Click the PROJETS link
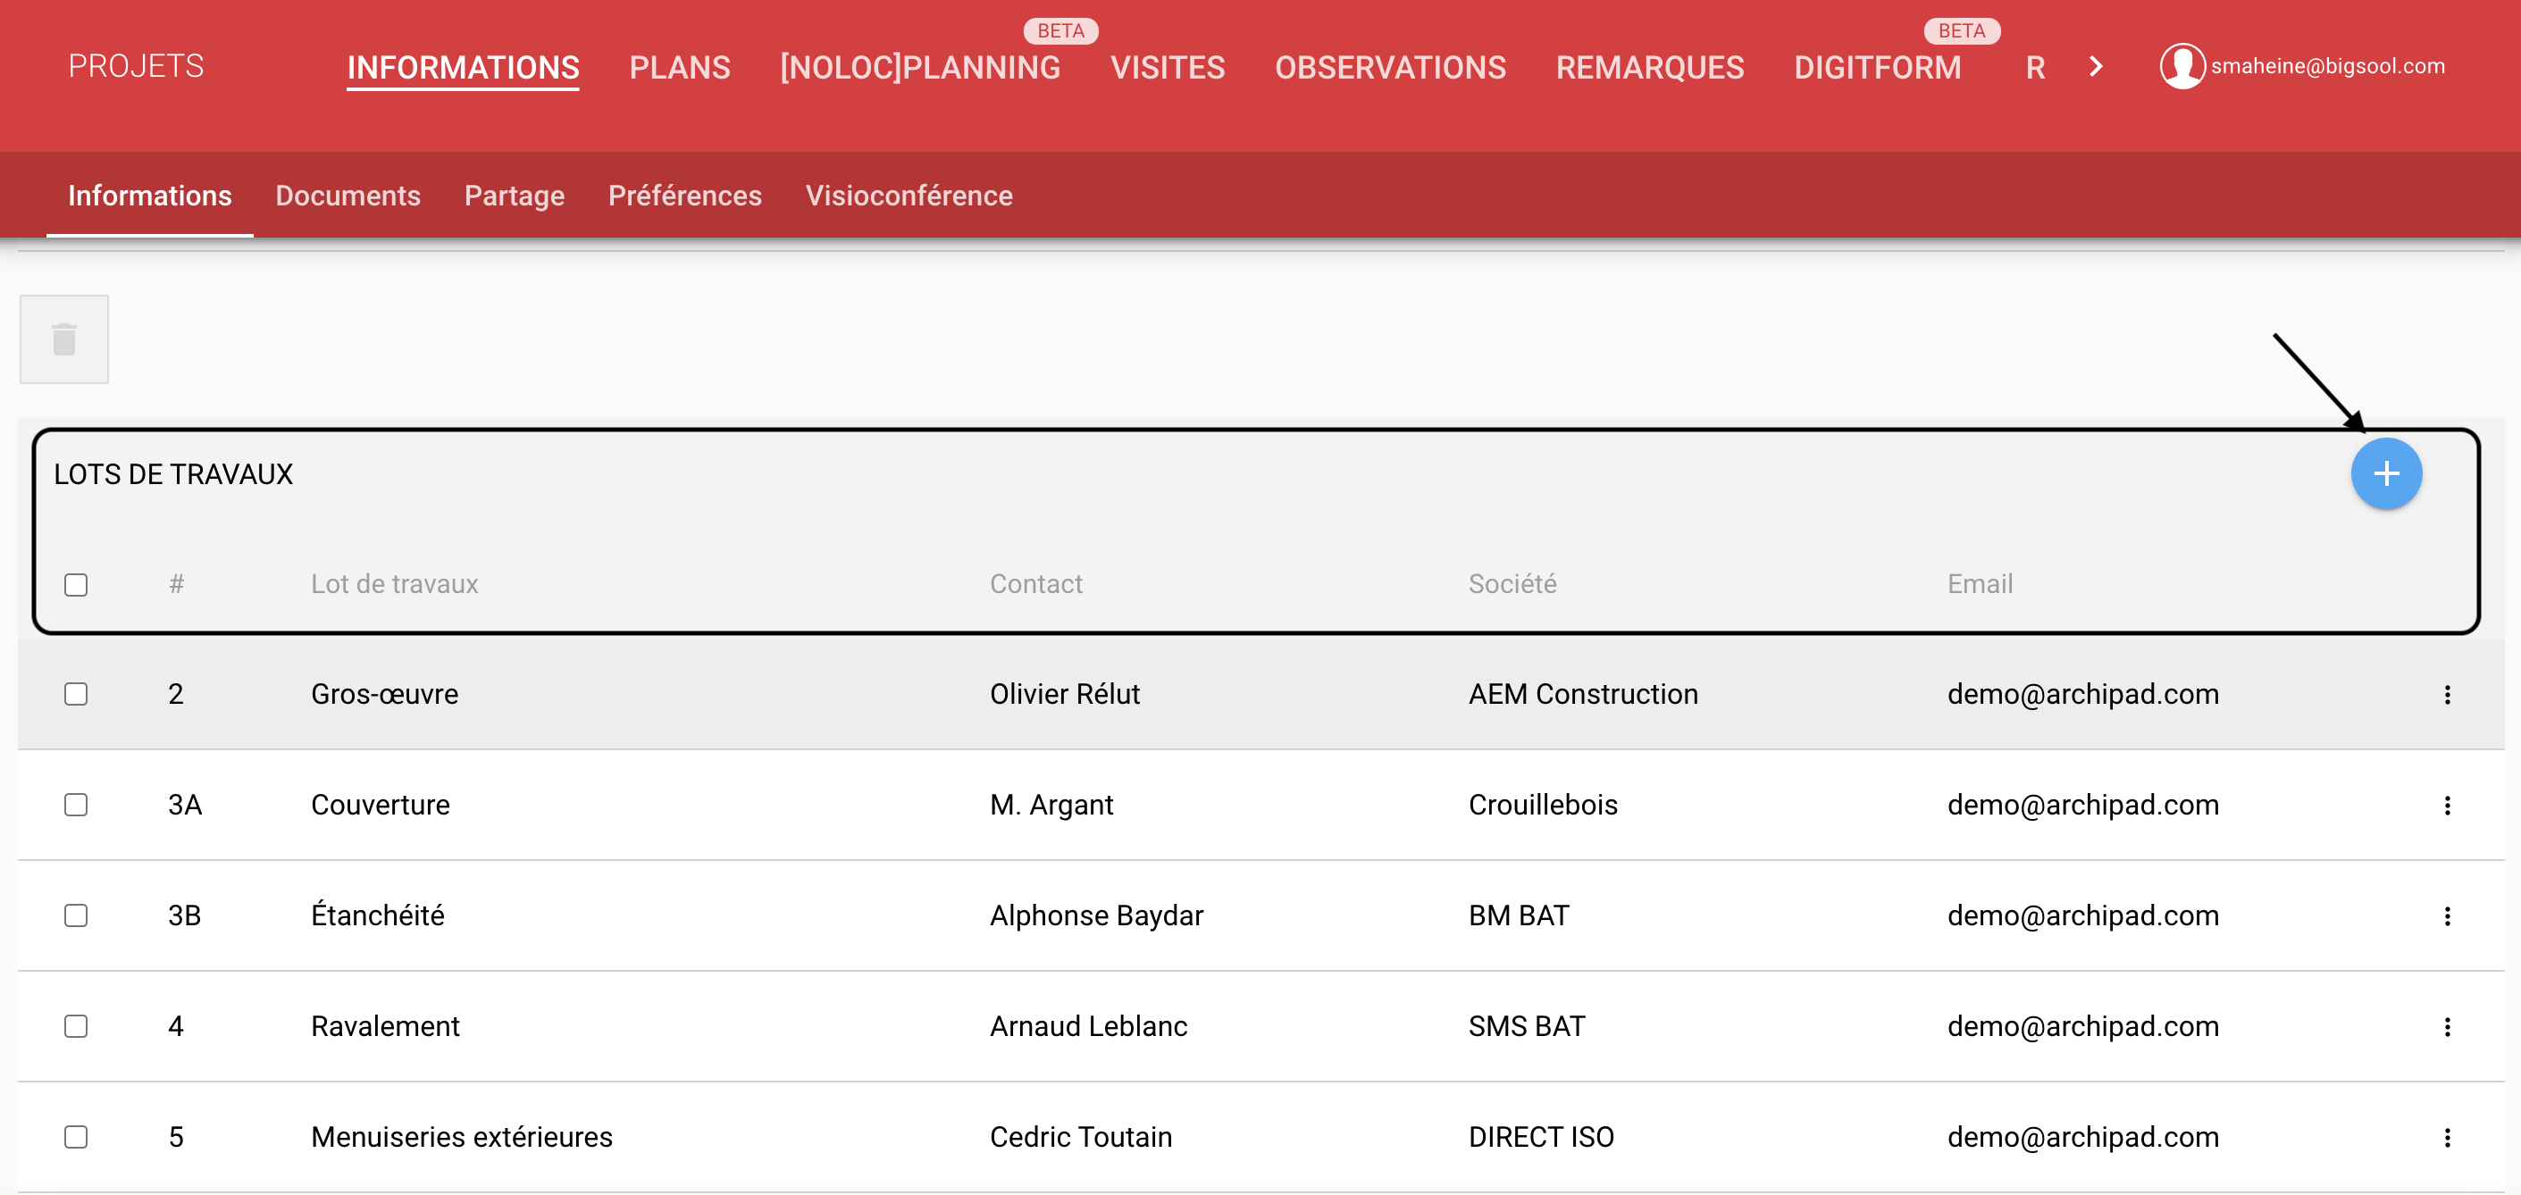The height and width of the screenshot is (1195, 2521). click(x=136, y=65)
